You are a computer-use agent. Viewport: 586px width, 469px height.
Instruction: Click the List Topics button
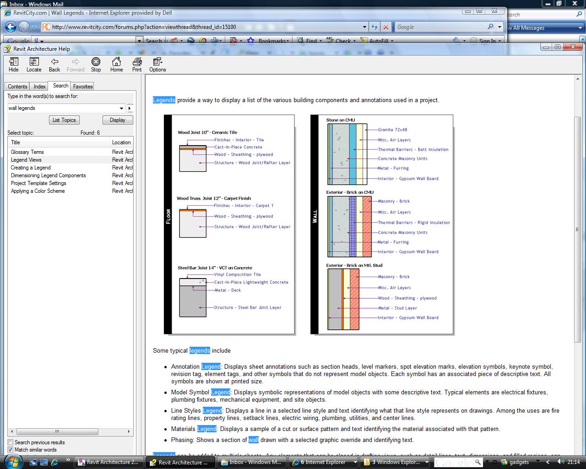[64, 120]
